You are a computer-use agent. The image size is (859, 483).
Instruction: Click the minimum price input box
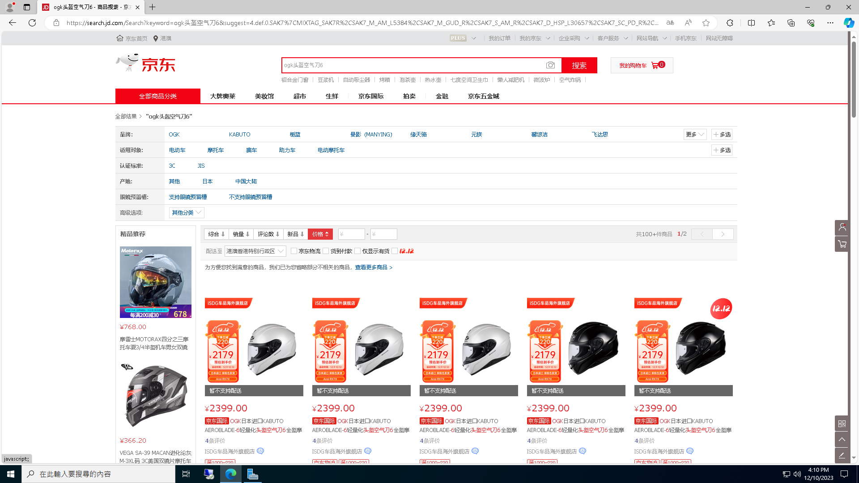(x=352, y=234)
